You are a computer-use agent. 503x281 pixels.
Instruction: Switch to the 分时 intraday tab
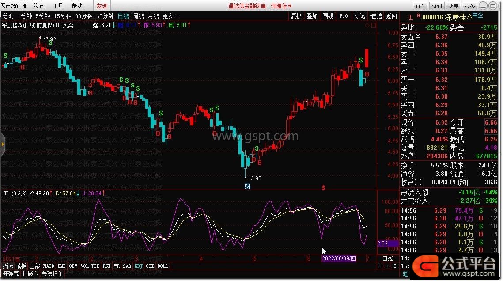(8, 16)
